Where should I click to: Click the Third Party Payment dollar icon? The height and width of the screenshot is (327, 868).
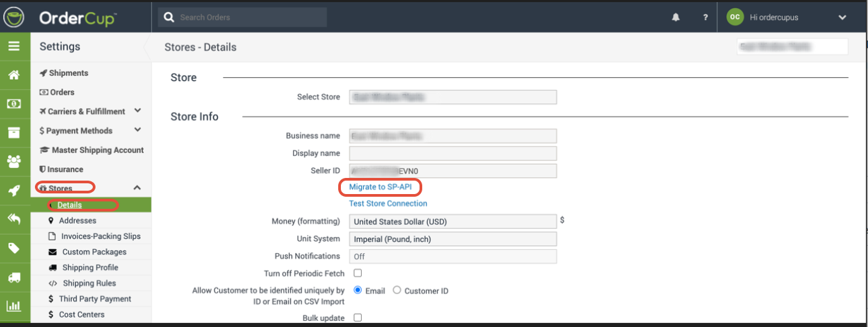(x=52, y=299)
